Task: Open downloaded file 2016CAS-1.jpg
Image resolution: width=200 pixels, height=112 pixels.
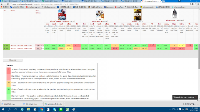Action: click(x=31, y=104)
